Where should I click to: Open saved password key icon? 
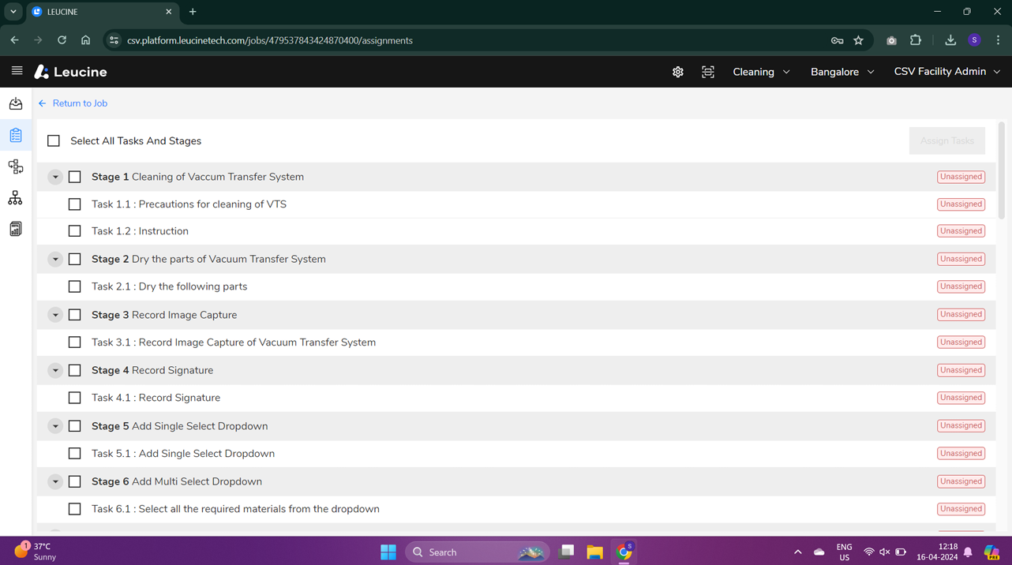837,40
